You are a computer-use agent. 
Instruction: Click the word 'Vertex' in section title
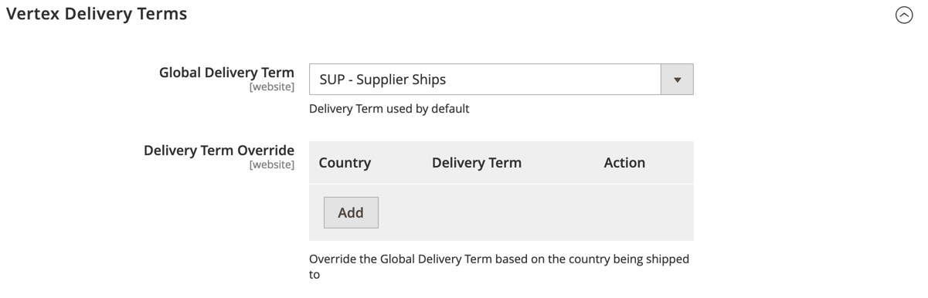(x=32, y=14)
